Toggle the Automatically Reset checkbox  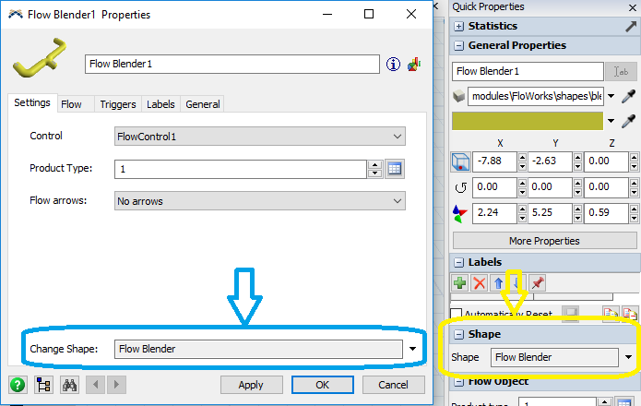[457, 314]
